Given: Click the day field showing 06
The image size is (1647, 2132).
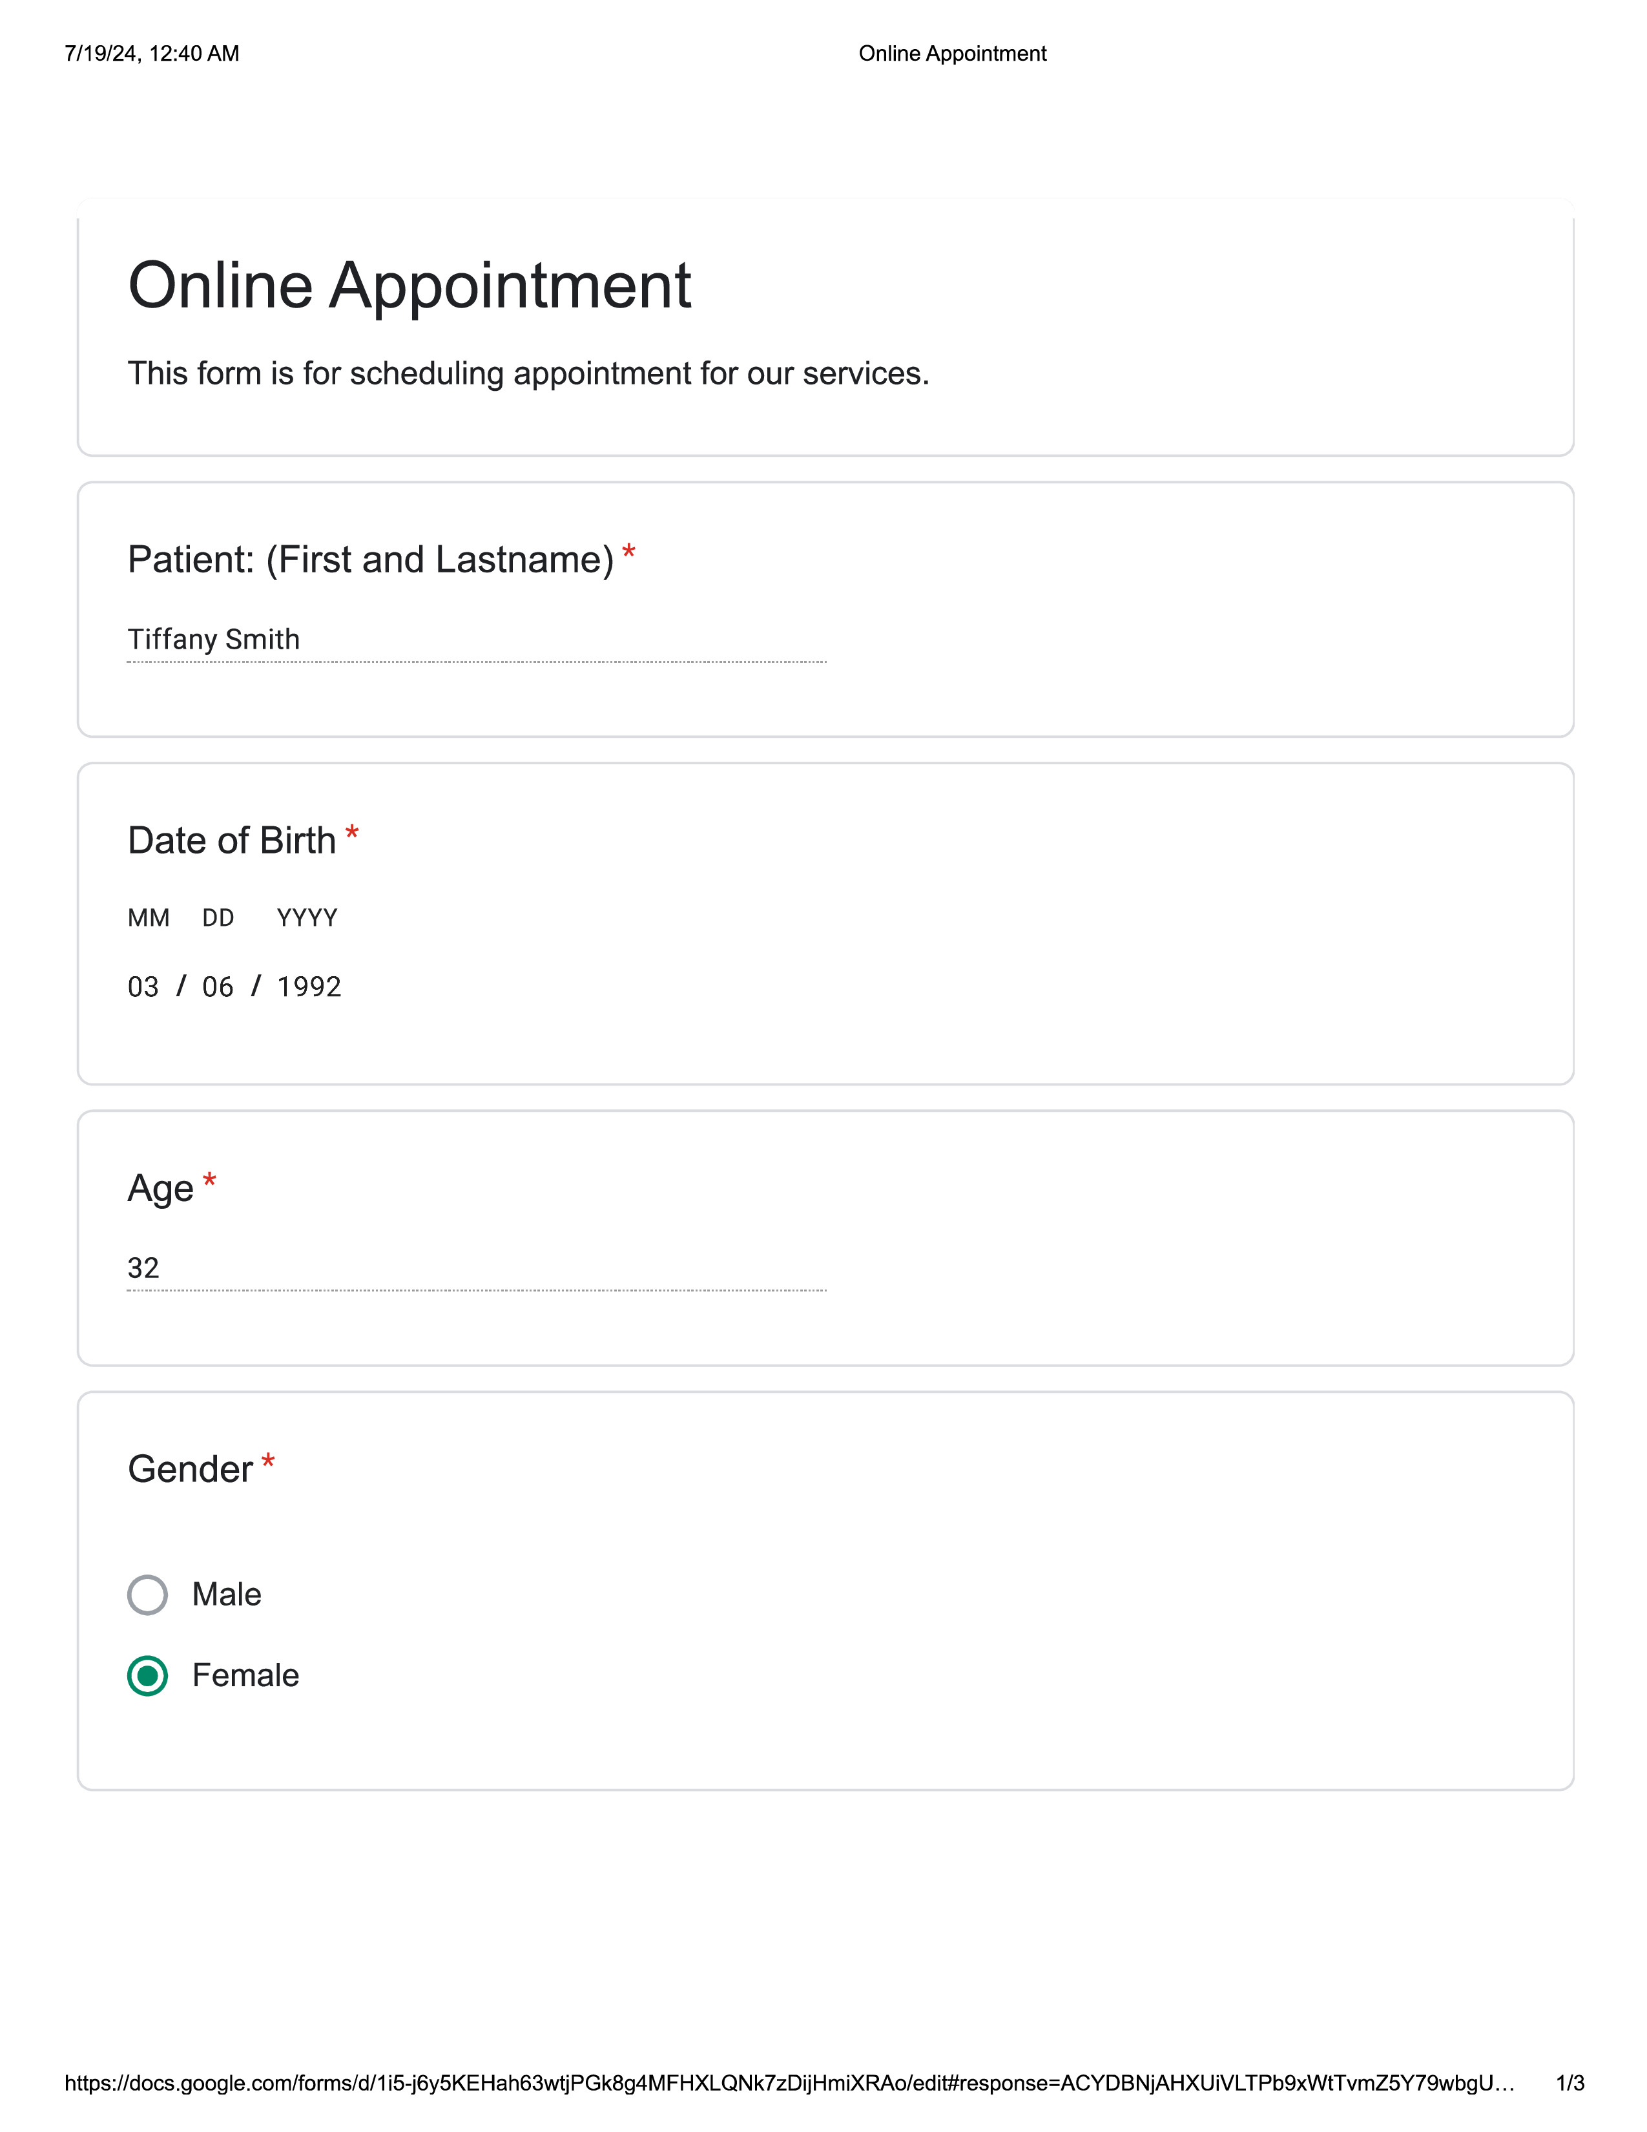Looking at the screenshot, I should tap(218, 987).
